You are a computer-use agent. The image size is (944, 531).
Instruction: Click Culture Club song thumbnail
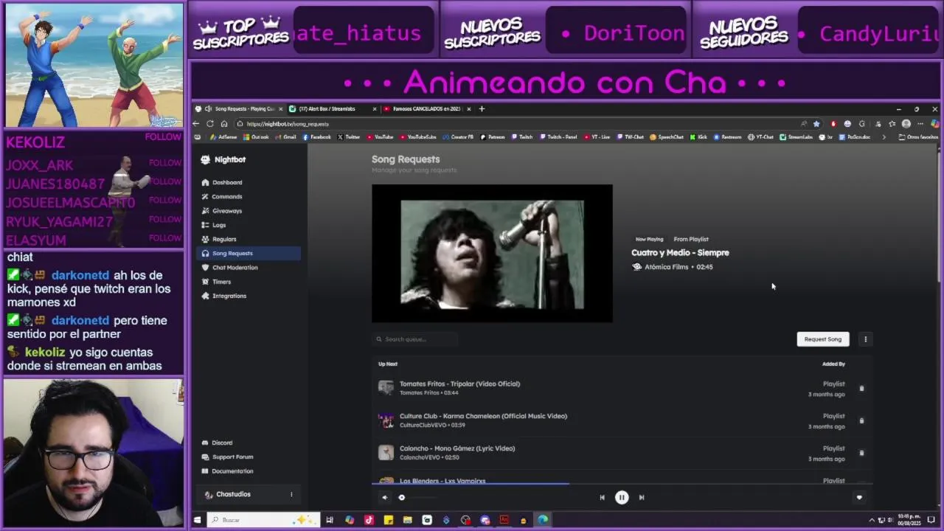pos(386,420)
